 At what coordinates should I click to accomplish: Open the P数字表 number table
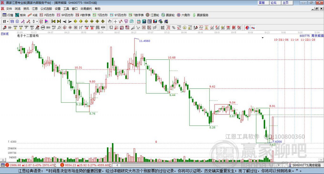[83, 15]
